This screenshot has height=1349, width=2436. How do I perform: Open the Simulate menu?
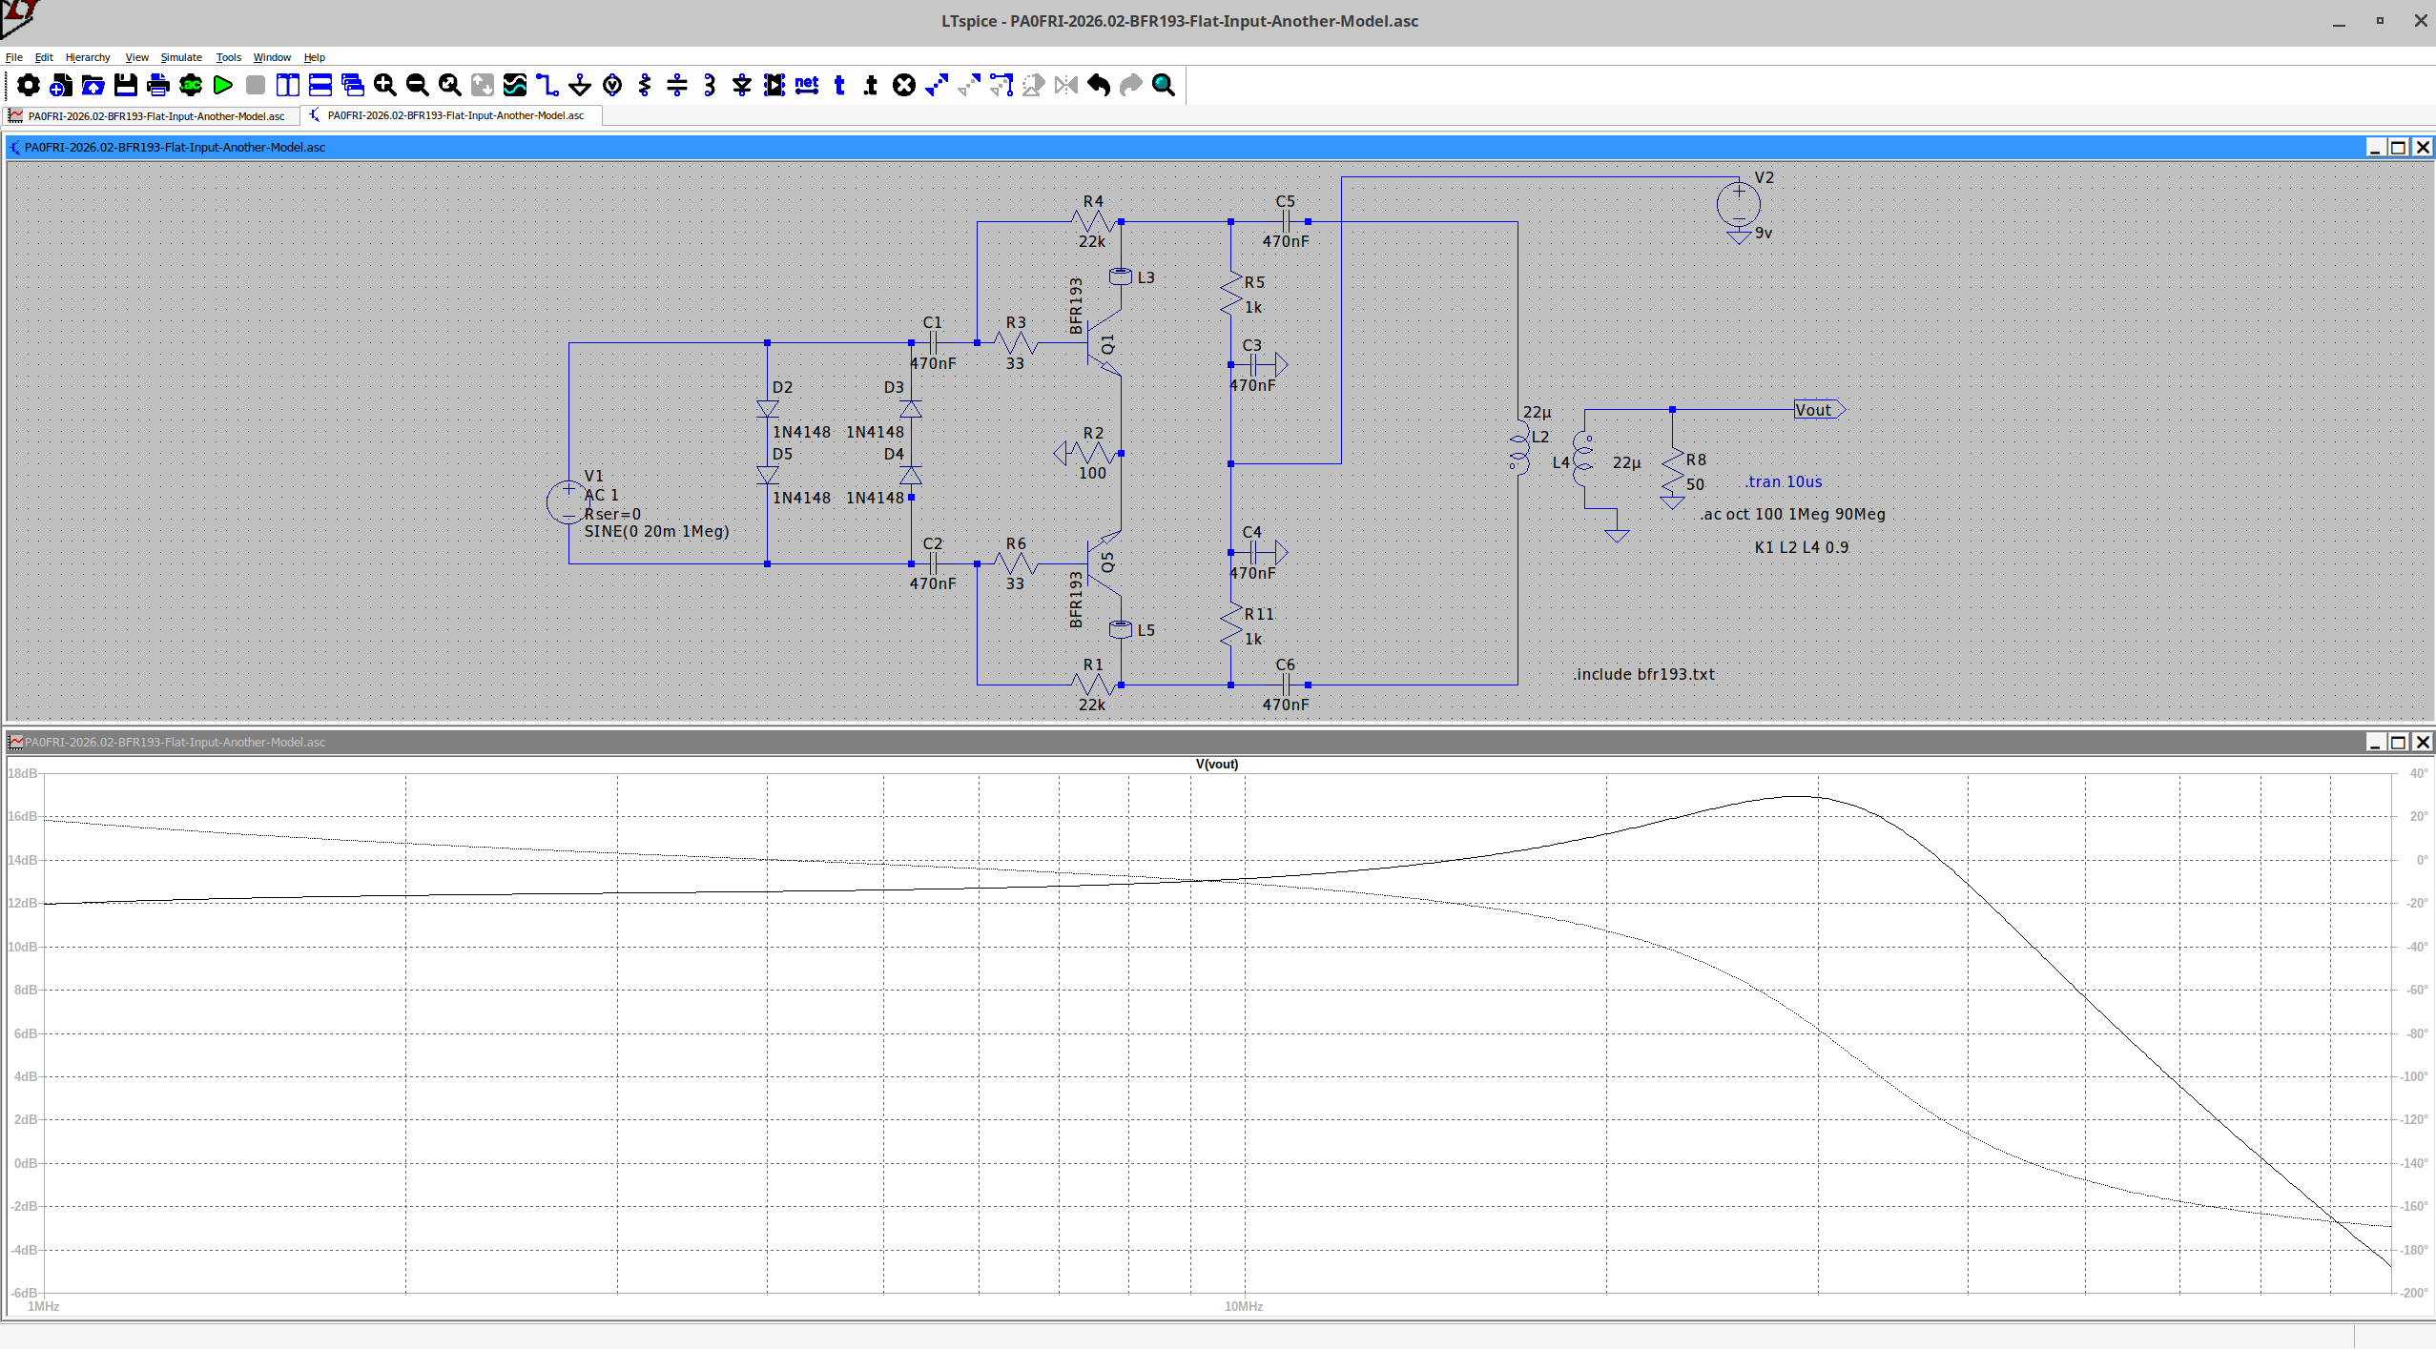click(x=180, y=57)
